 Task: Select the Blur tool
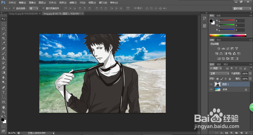coord(4,77)
